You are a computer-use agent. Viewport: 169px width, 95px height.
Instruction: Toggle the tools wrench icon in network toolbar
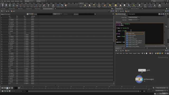(x=142, y=53)
